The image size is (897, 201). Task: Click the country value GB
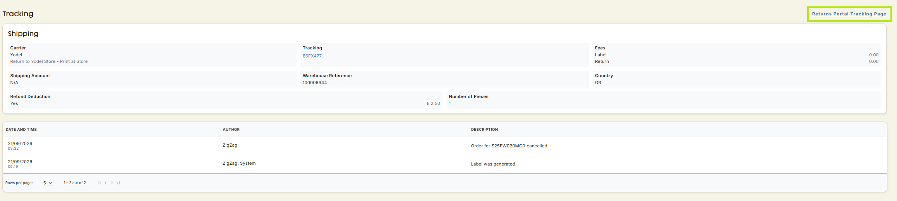pos(598,83)
